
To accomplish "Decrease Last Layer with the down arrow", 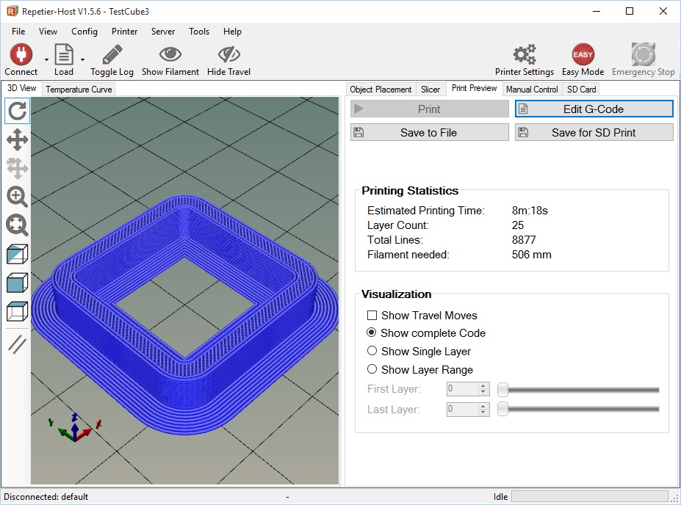I will [483, 413].
